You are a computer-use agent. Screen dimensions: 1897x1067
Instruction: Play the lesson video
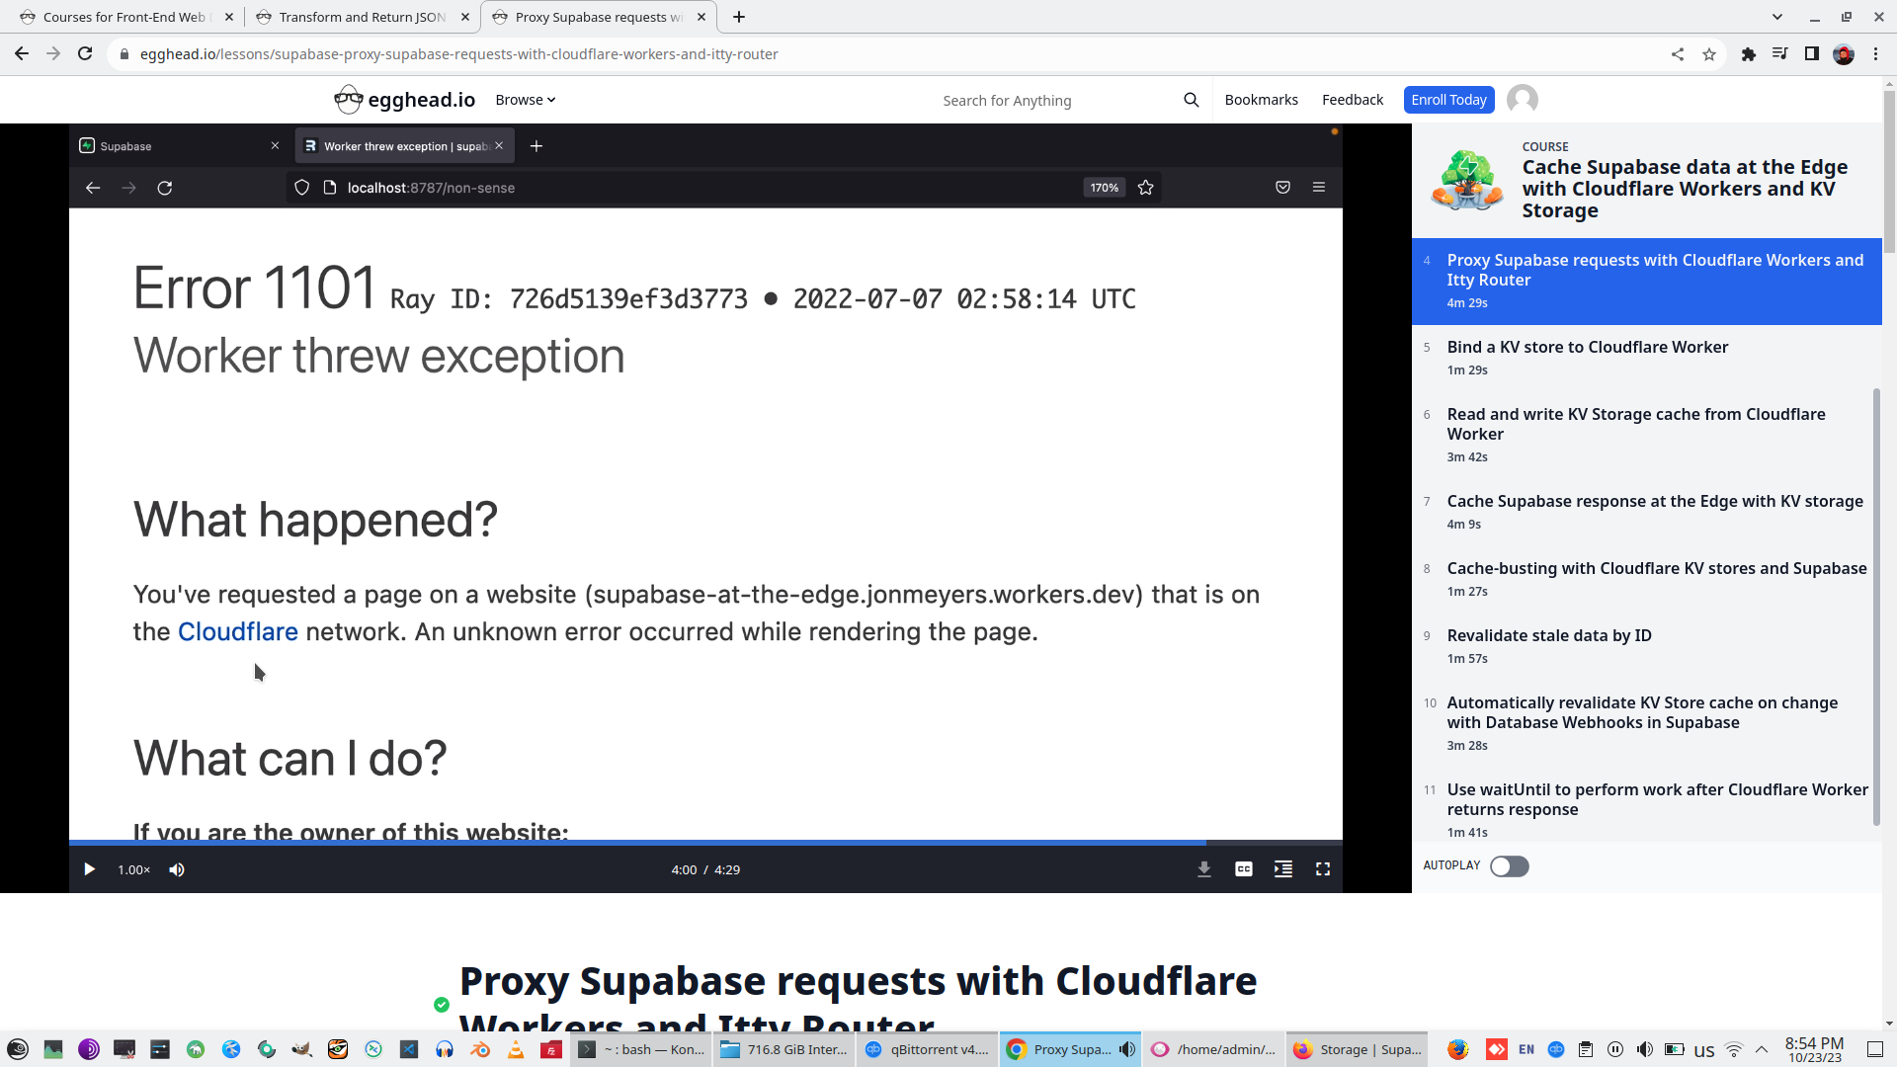(x=89, y=869)
